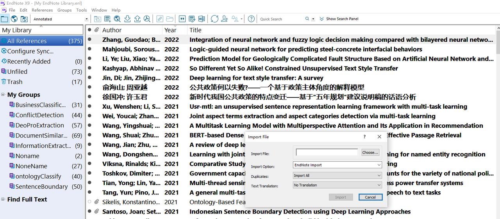This screenshot has width=500, height=219.
Task: Toggle read status dot for Mahjoubi row
Action: [x=89, y=49]
